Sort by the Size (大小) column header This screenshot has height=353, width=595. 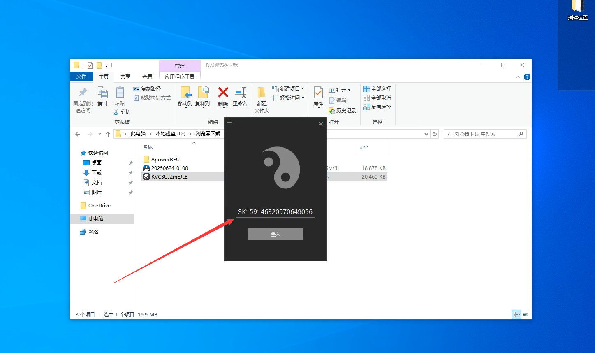(x=363, y=147)
